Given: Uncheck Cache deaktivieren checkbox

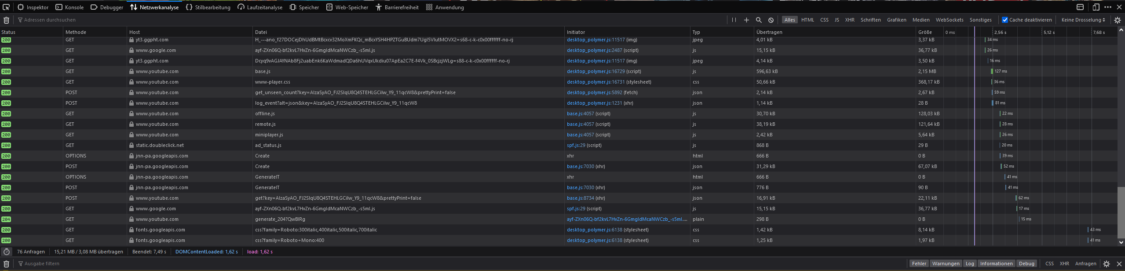Looking at the screenshot, I should [1004, 20].
